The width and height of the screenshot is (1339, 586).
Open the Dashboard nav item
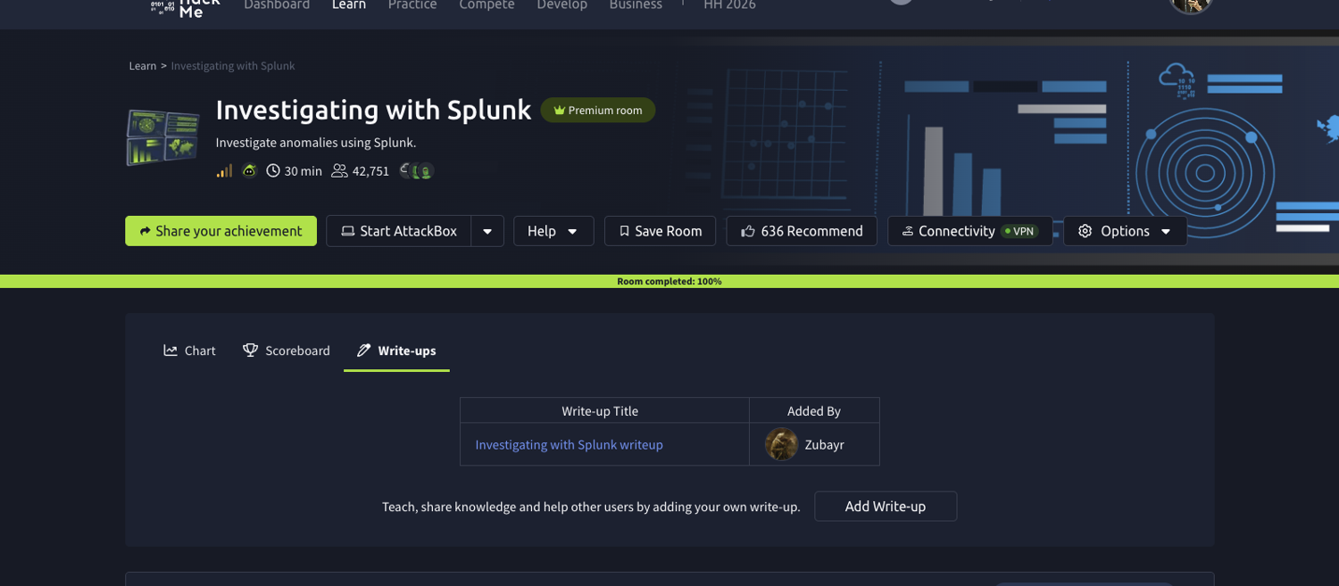pos(277,5)
